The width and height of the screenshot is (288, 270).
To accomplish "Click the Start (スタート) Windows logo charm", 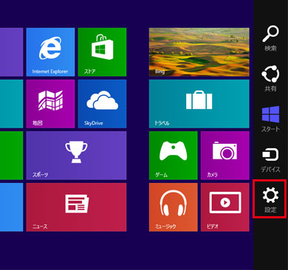I will click(x=270, y=120).
